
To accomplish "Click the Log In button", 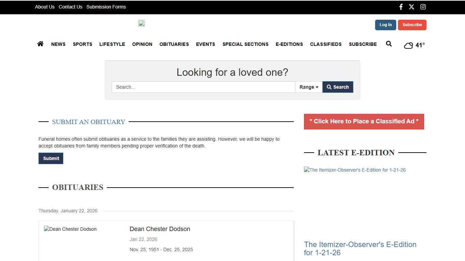I will point(385,25).
